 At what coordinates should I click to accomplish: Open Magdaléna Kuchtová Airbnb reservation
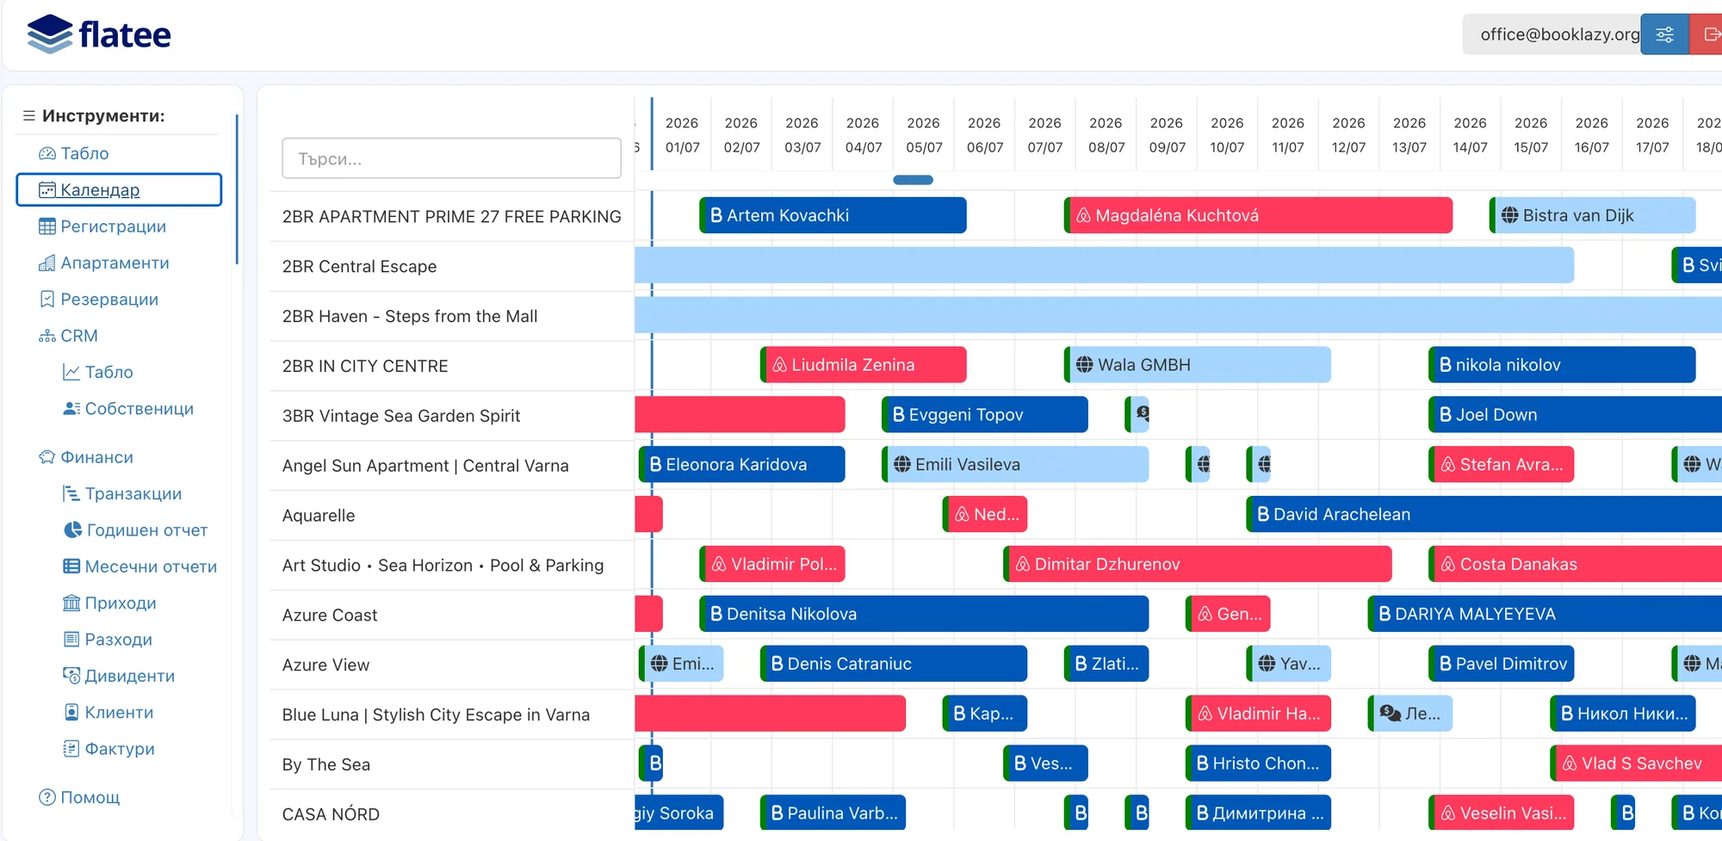coord(1258,215)
